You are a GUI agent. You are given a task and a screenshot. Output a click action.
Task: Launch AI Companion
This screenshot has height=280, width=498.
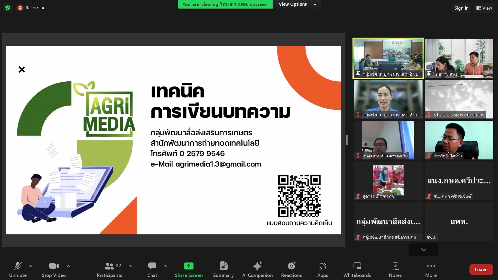tap(257, 270)
